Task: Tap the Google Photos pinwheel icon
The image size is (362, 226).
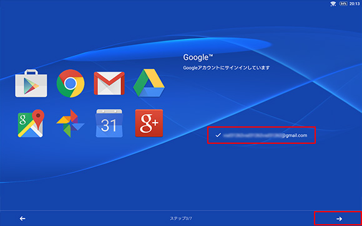Action: coord(70,123)
